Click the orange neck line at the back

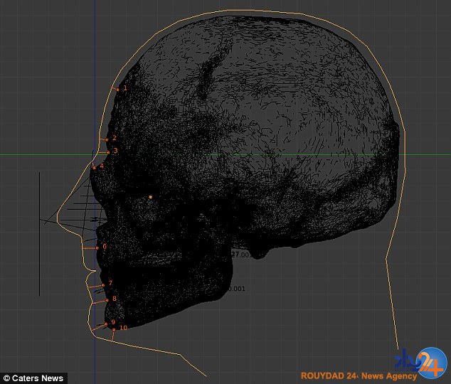click(x=393, y=299)
